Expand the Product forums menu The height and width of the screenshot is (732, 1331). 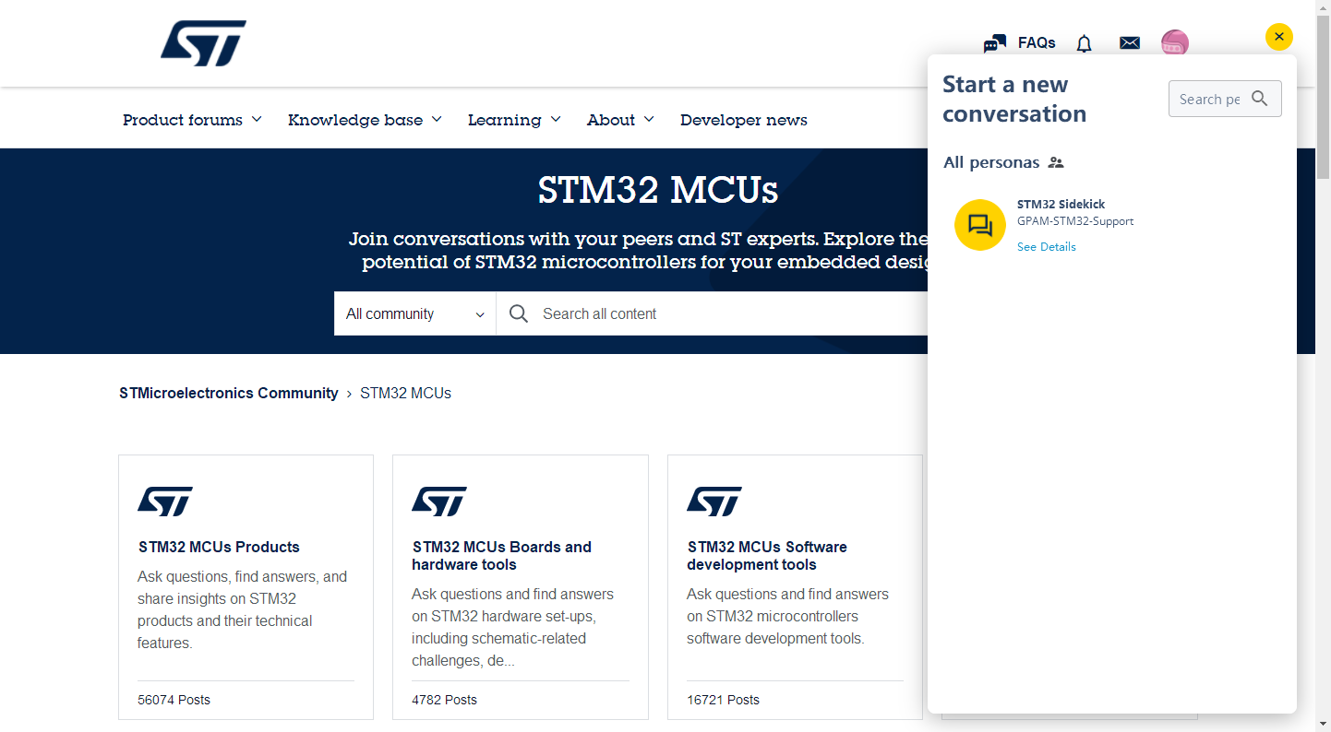pyautogui.click(x=192, y=120)
